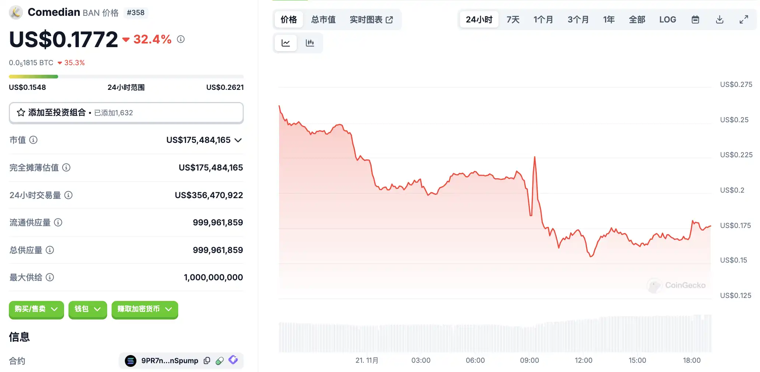Click info icon next to 24小时交易量
Image resolution: width=760 pixels, height=372 pixels.
click(x=68, y=195)
